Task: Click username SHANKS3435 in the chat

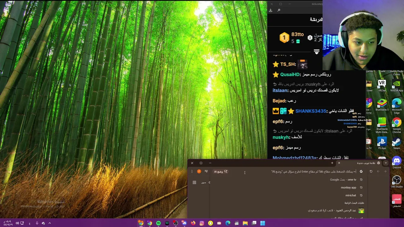Action: click(x=311, y=111)
